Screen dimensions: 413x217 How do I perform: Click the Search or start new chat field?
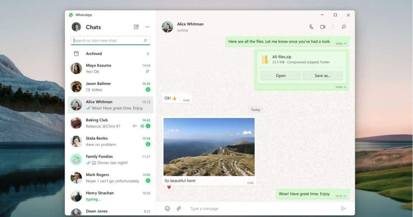110,41
